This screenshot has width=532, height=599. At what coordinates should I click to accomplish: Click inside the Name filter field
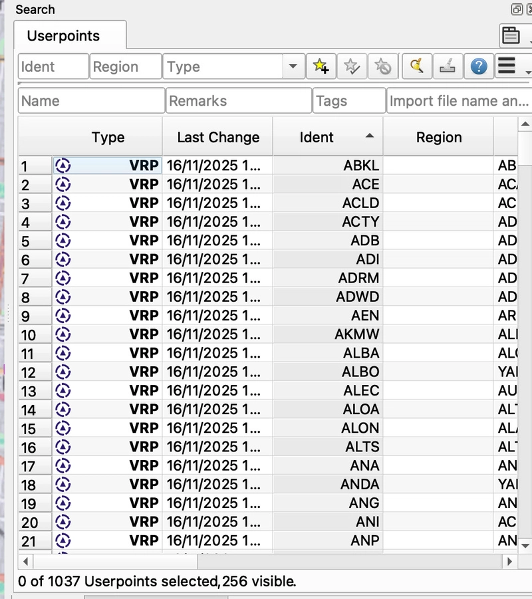(x=90, y=100)
